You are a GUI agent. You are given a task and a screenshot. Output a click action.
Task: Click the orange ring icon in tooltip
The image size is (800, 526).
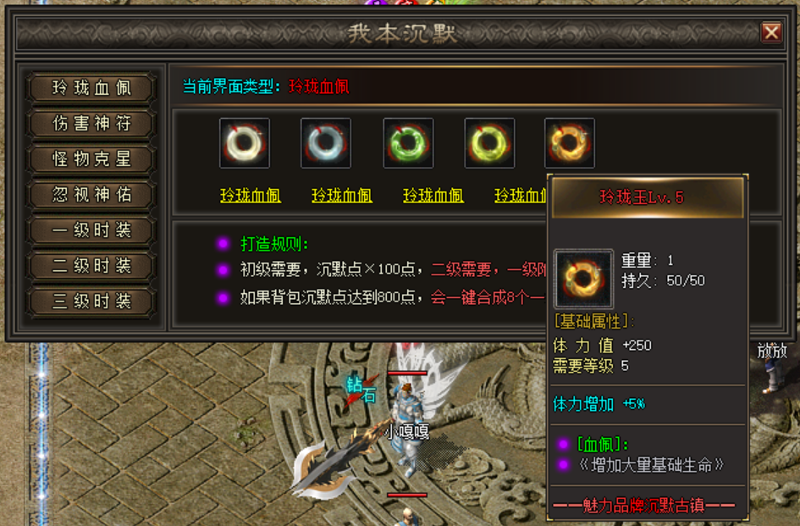pyautogui.click(x=583, y=279)
